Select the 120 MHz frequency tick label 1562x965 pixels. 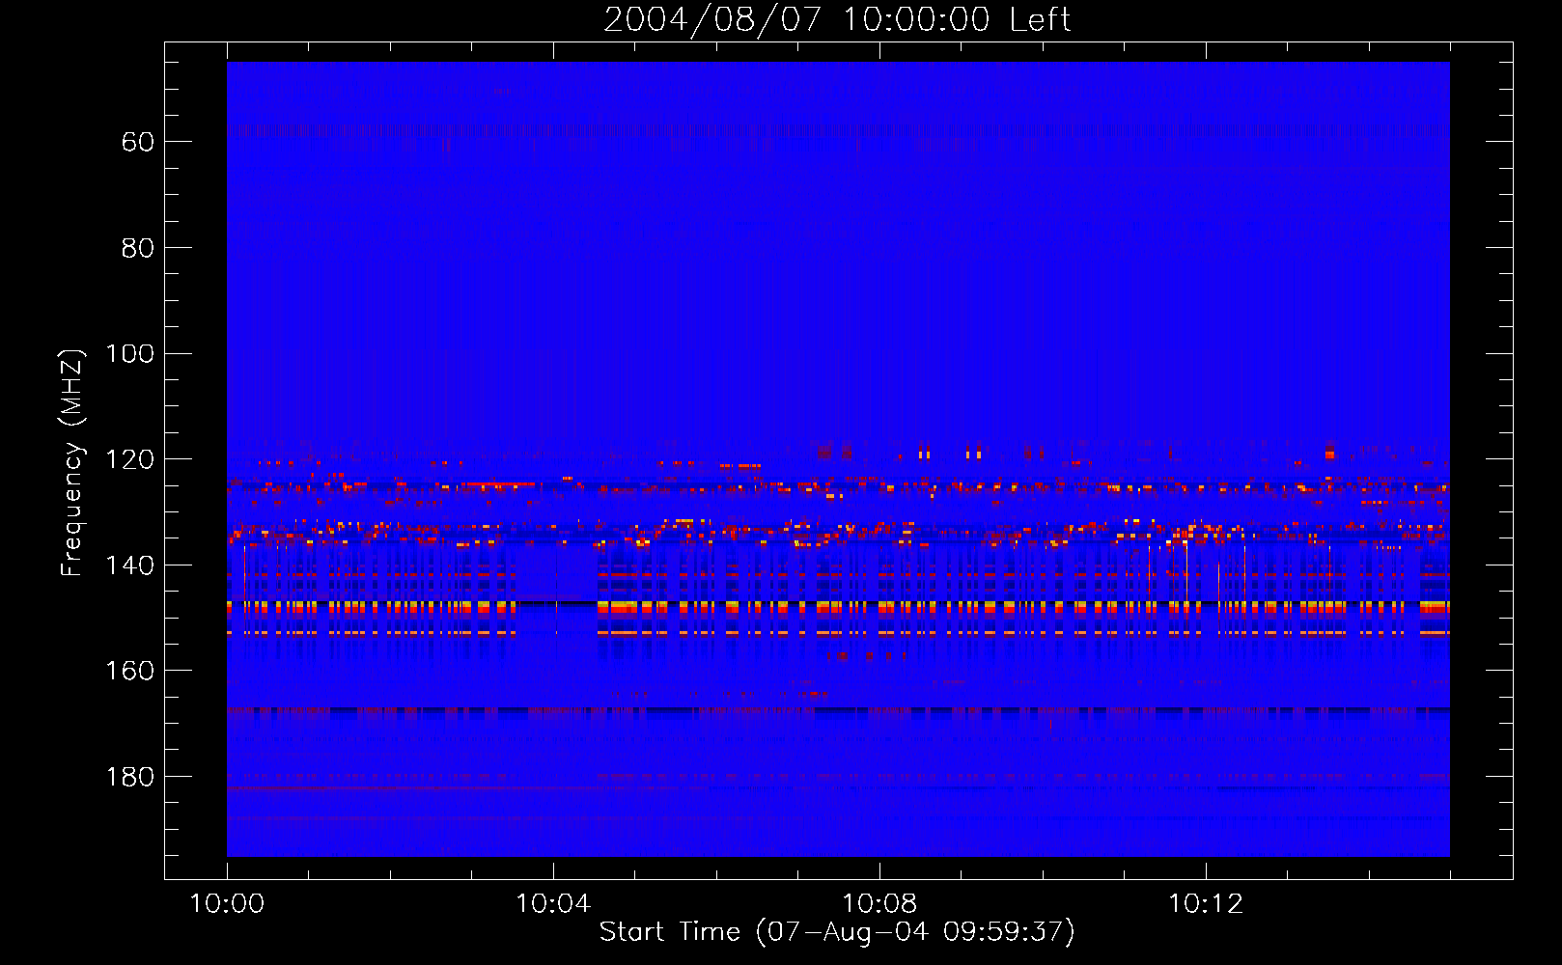click(x=129, y=459)
